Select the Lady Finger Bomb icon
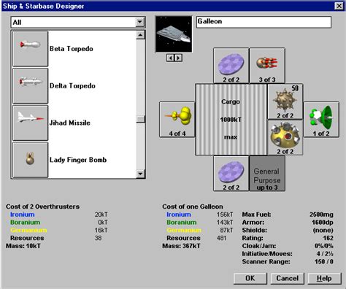346x289 pixels. [30, 160]
